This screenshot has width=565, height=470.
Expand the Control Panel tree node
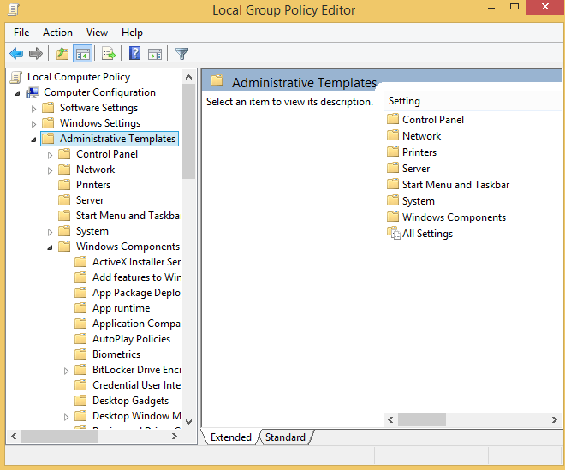tap(51, 155)
